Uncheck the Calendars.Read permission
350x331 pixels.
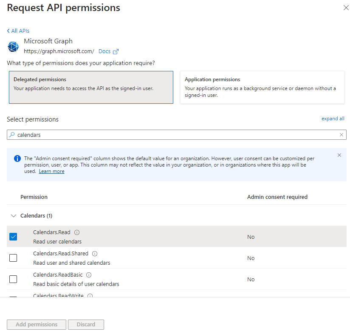point(13,237)
